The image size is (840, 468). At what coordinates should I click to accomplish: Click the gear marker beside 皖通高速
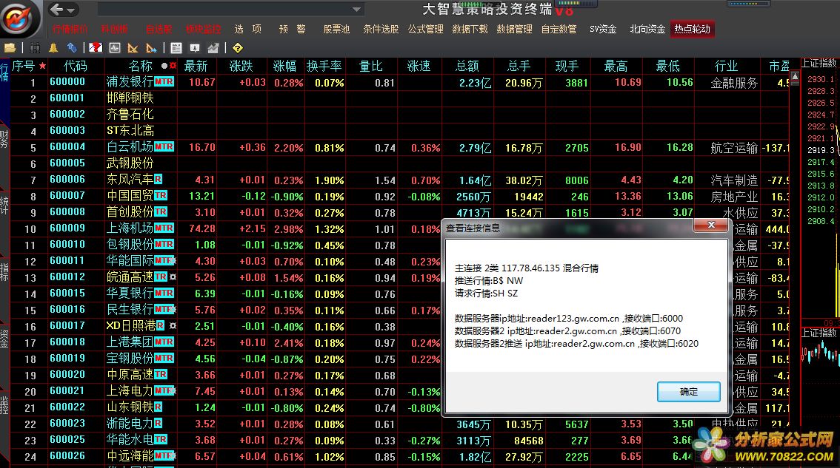pos(173,277)
